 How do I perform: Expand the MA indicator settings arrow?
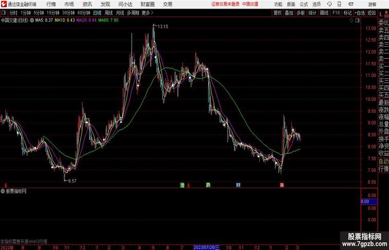pyautogui.click(x=32, y=21)
